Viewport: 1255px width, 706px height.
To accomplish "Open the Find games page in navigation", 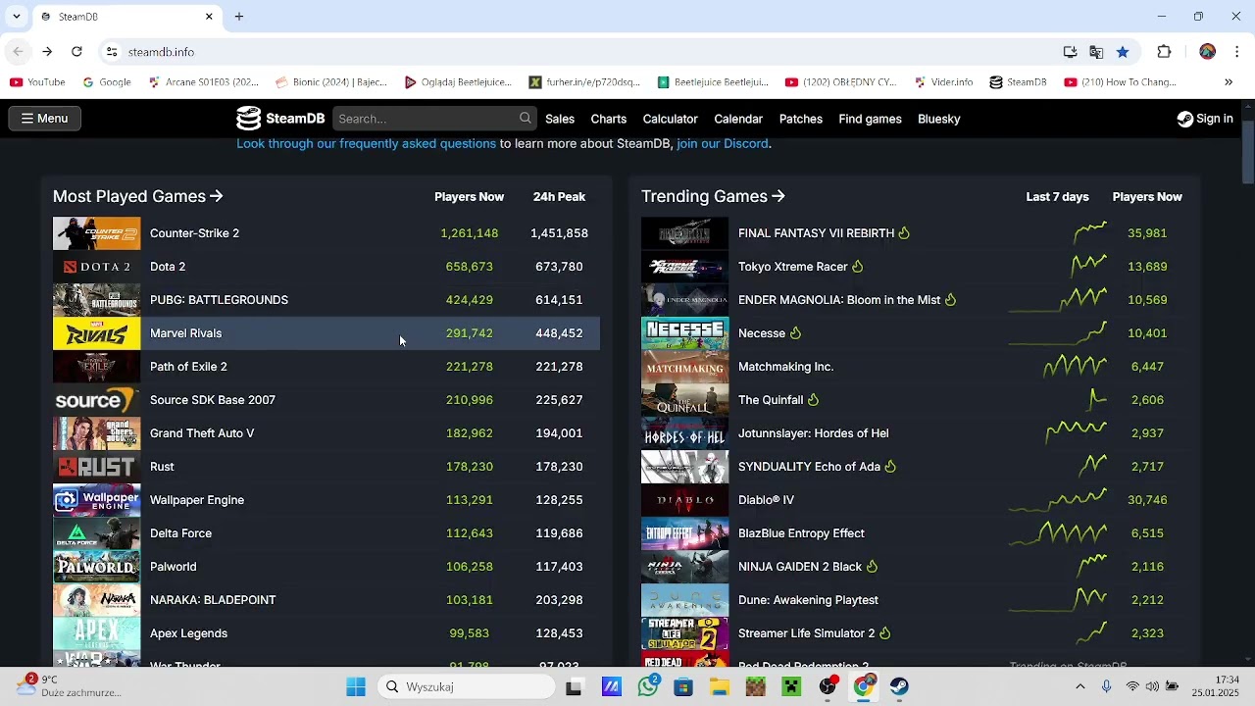I will coord(870,119).
